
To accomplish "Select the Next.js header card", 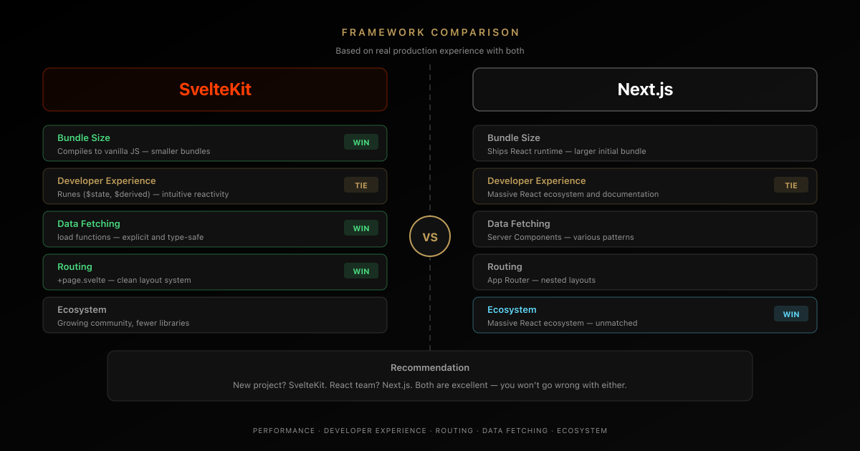I will click(644, 89).
